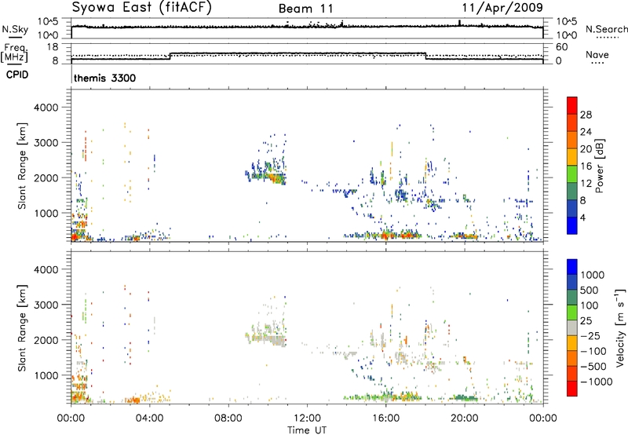Click the 'Time UT' axis title
Screen dimensions: 628x435
[307, 430]
